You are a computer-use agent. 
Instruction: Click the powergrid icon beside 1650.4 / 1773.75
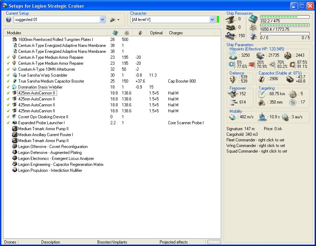(253, 28)
